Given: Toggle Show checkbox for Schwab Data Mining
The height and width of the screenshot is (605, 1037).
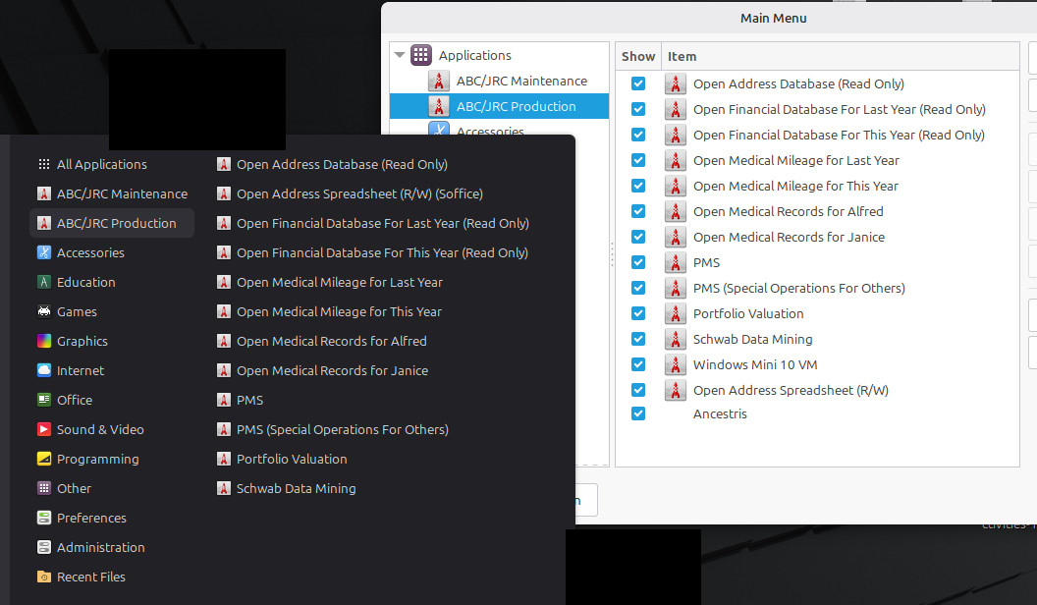Looking at the screenshot, I should pos(638,339).
